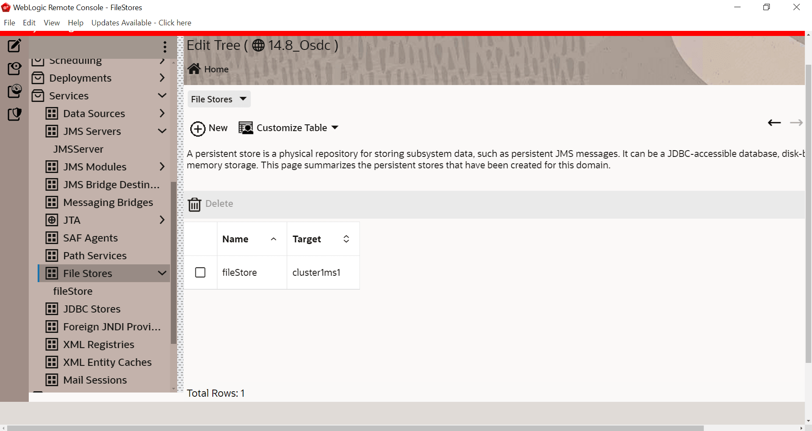Select Foreign JNDI Providers tree item
The width and height of the screenshot is (812, 431).
[x=112, y=327]
